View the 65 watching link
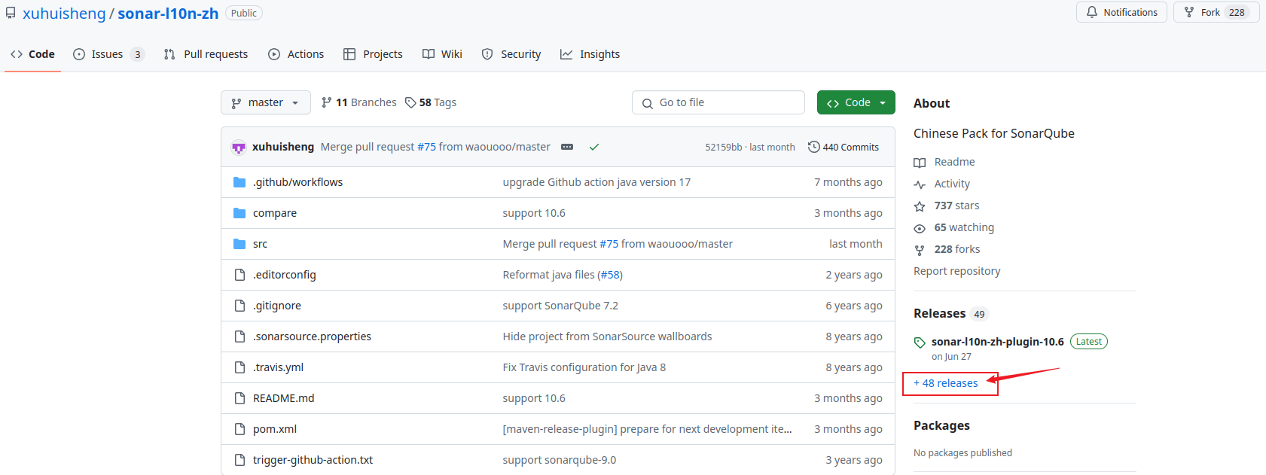The width and height of the screenshot is (1266, 475). pyautogui.click(x=964, y=227)
